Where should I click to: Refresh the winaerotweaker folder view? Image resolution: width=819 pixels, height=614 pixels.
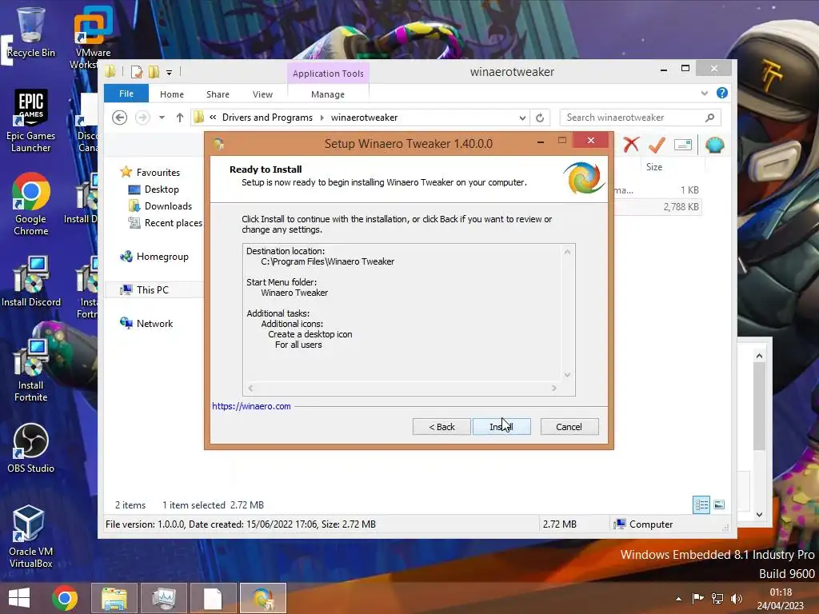pos(540,118)
